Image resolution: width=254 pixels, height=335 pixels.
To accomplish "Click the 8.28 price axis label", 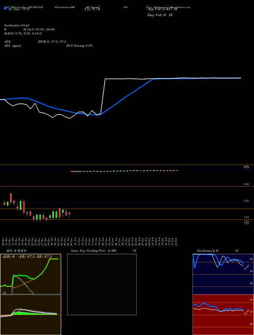I will (246, 201).
